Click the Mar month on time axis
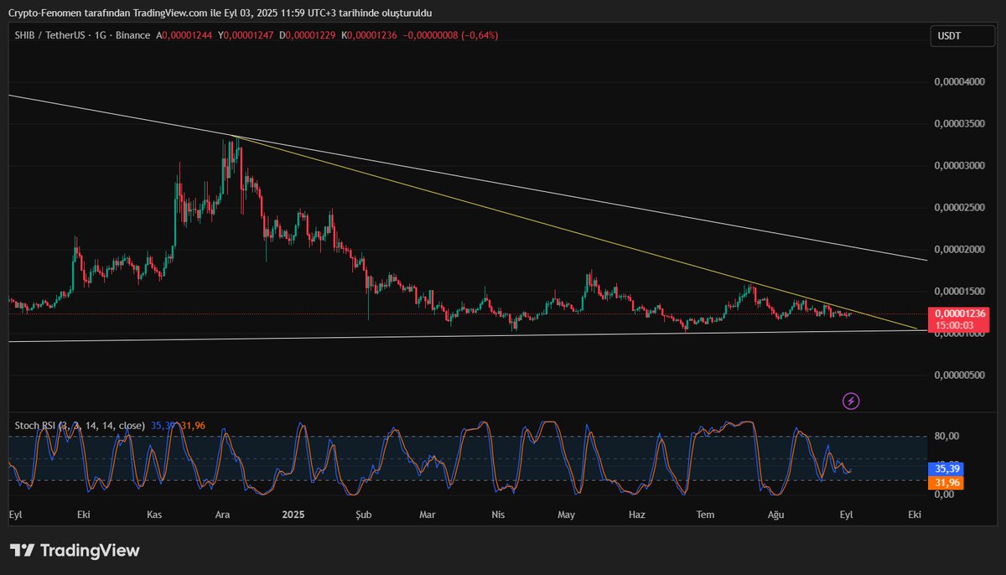Viewport: 1006px width, 575px height. (428, 514)
